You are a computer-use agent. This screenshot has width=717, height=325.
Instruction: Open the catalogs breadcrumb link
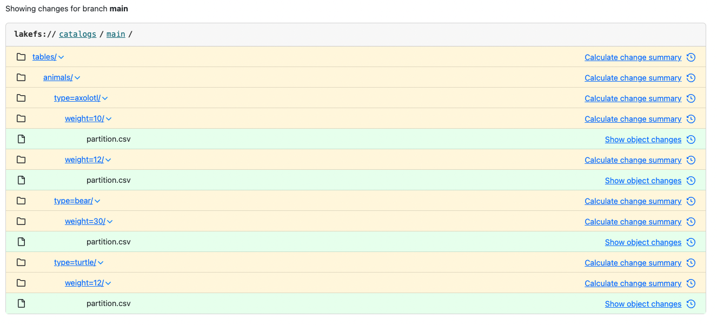tap(77, 34)
